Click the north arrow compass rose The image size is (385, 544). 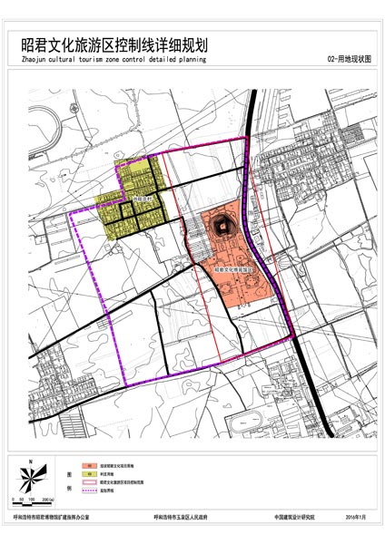point(33,478)
